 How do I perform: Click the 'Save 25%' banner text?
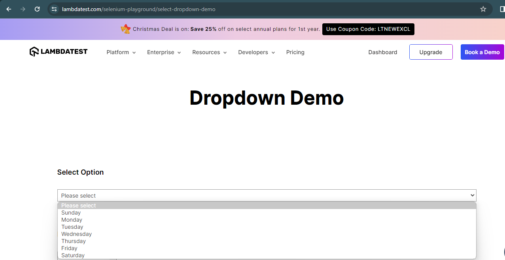(x=203, y=29)
